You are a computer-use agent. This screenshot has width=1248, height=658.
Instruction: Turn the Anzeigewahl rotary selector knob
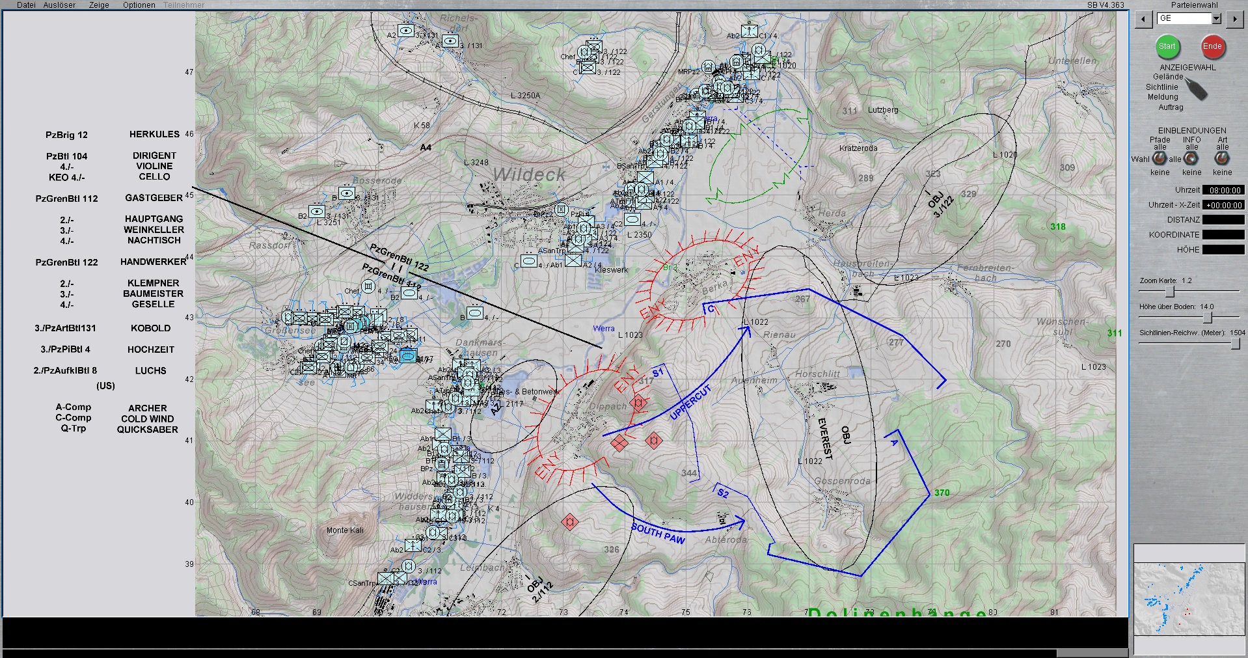[1195, 89]
